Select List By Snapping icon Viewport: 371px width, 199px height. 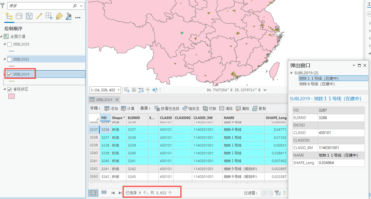pos(49,17)
